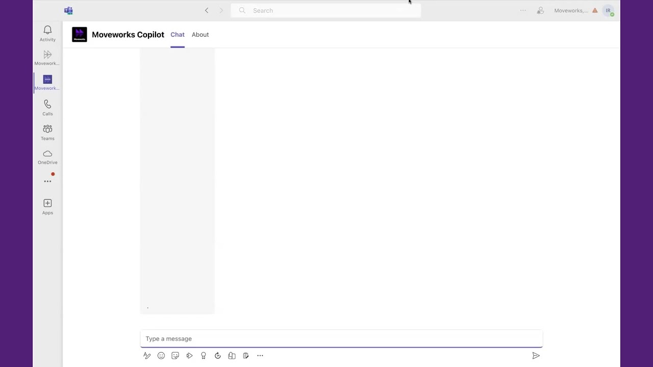This screenshot has width=653, height=367.
Task: Click the Moveworks Copilot title text
Action: click(x=128, y=35)
